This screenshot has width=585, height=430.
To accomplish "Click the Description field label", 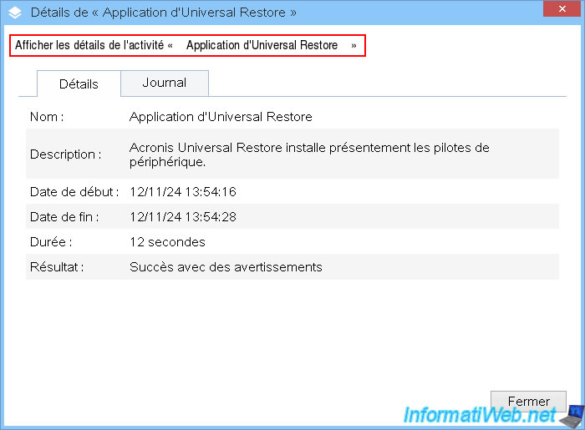I will tap(66, 154).
